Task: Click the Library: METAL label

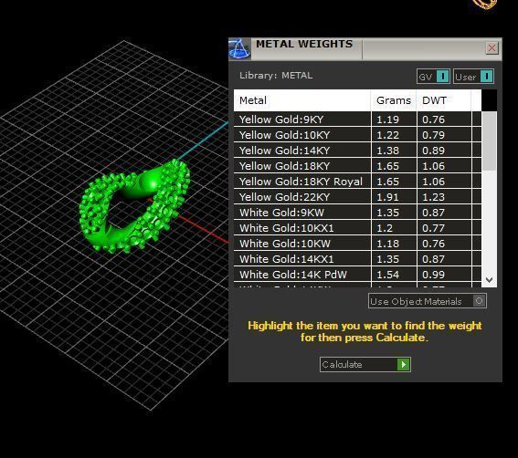Action: 276,76
